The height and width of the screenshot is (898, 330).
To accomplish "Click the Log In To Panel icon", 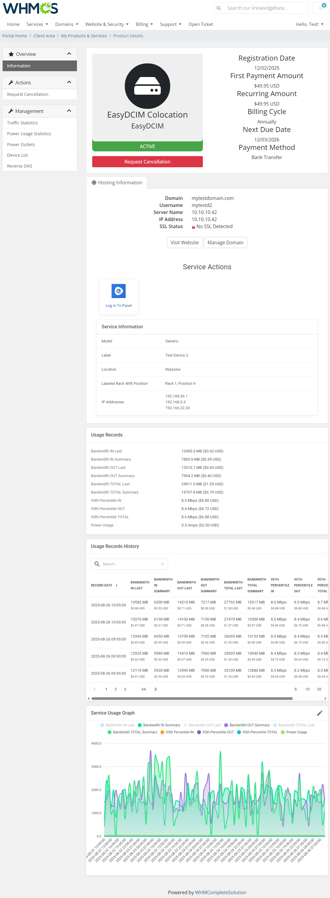I will (x=119, y=291).
